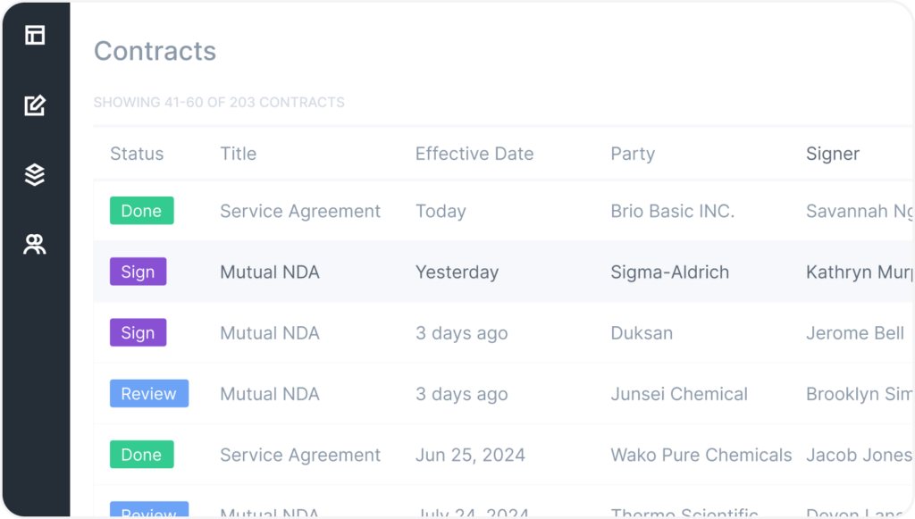Sort the table by Effective Date

(474, 154)
